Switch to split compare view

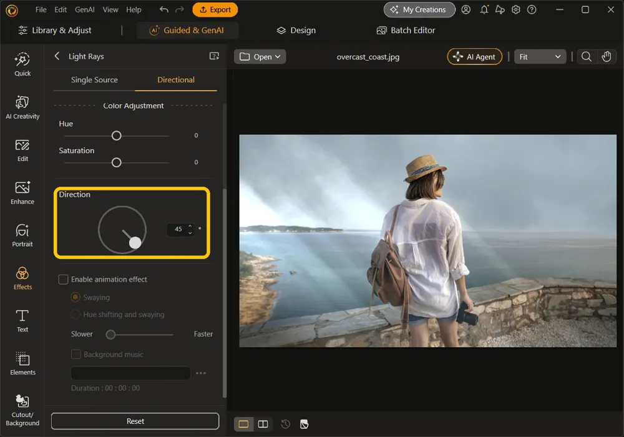[x=263, y=424]
